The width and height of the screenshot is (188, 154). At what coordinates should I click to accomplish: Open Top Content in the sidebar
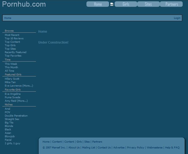pyautogui.click(x=12, y=42)
